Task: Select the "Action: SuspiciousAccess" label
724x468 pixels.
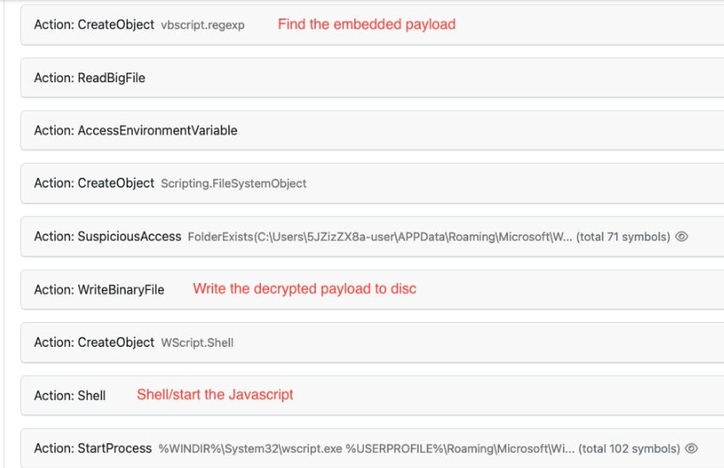Action: pos(108,237)
